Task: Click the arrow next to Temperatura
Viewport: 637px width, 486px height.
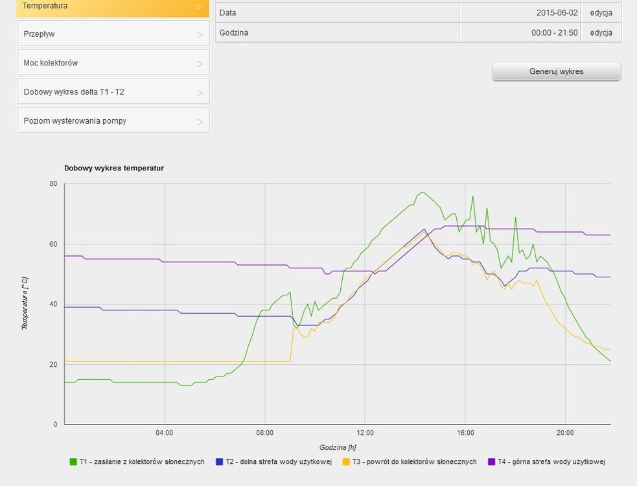Action: click(x=198, y=7)
